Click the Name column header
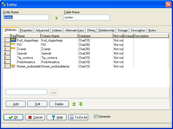 (x=29, y=36)
